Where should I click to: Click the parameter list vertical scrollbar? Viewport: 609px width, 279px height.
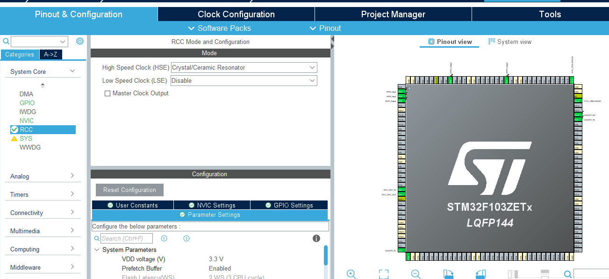click(x=326, y=256)
